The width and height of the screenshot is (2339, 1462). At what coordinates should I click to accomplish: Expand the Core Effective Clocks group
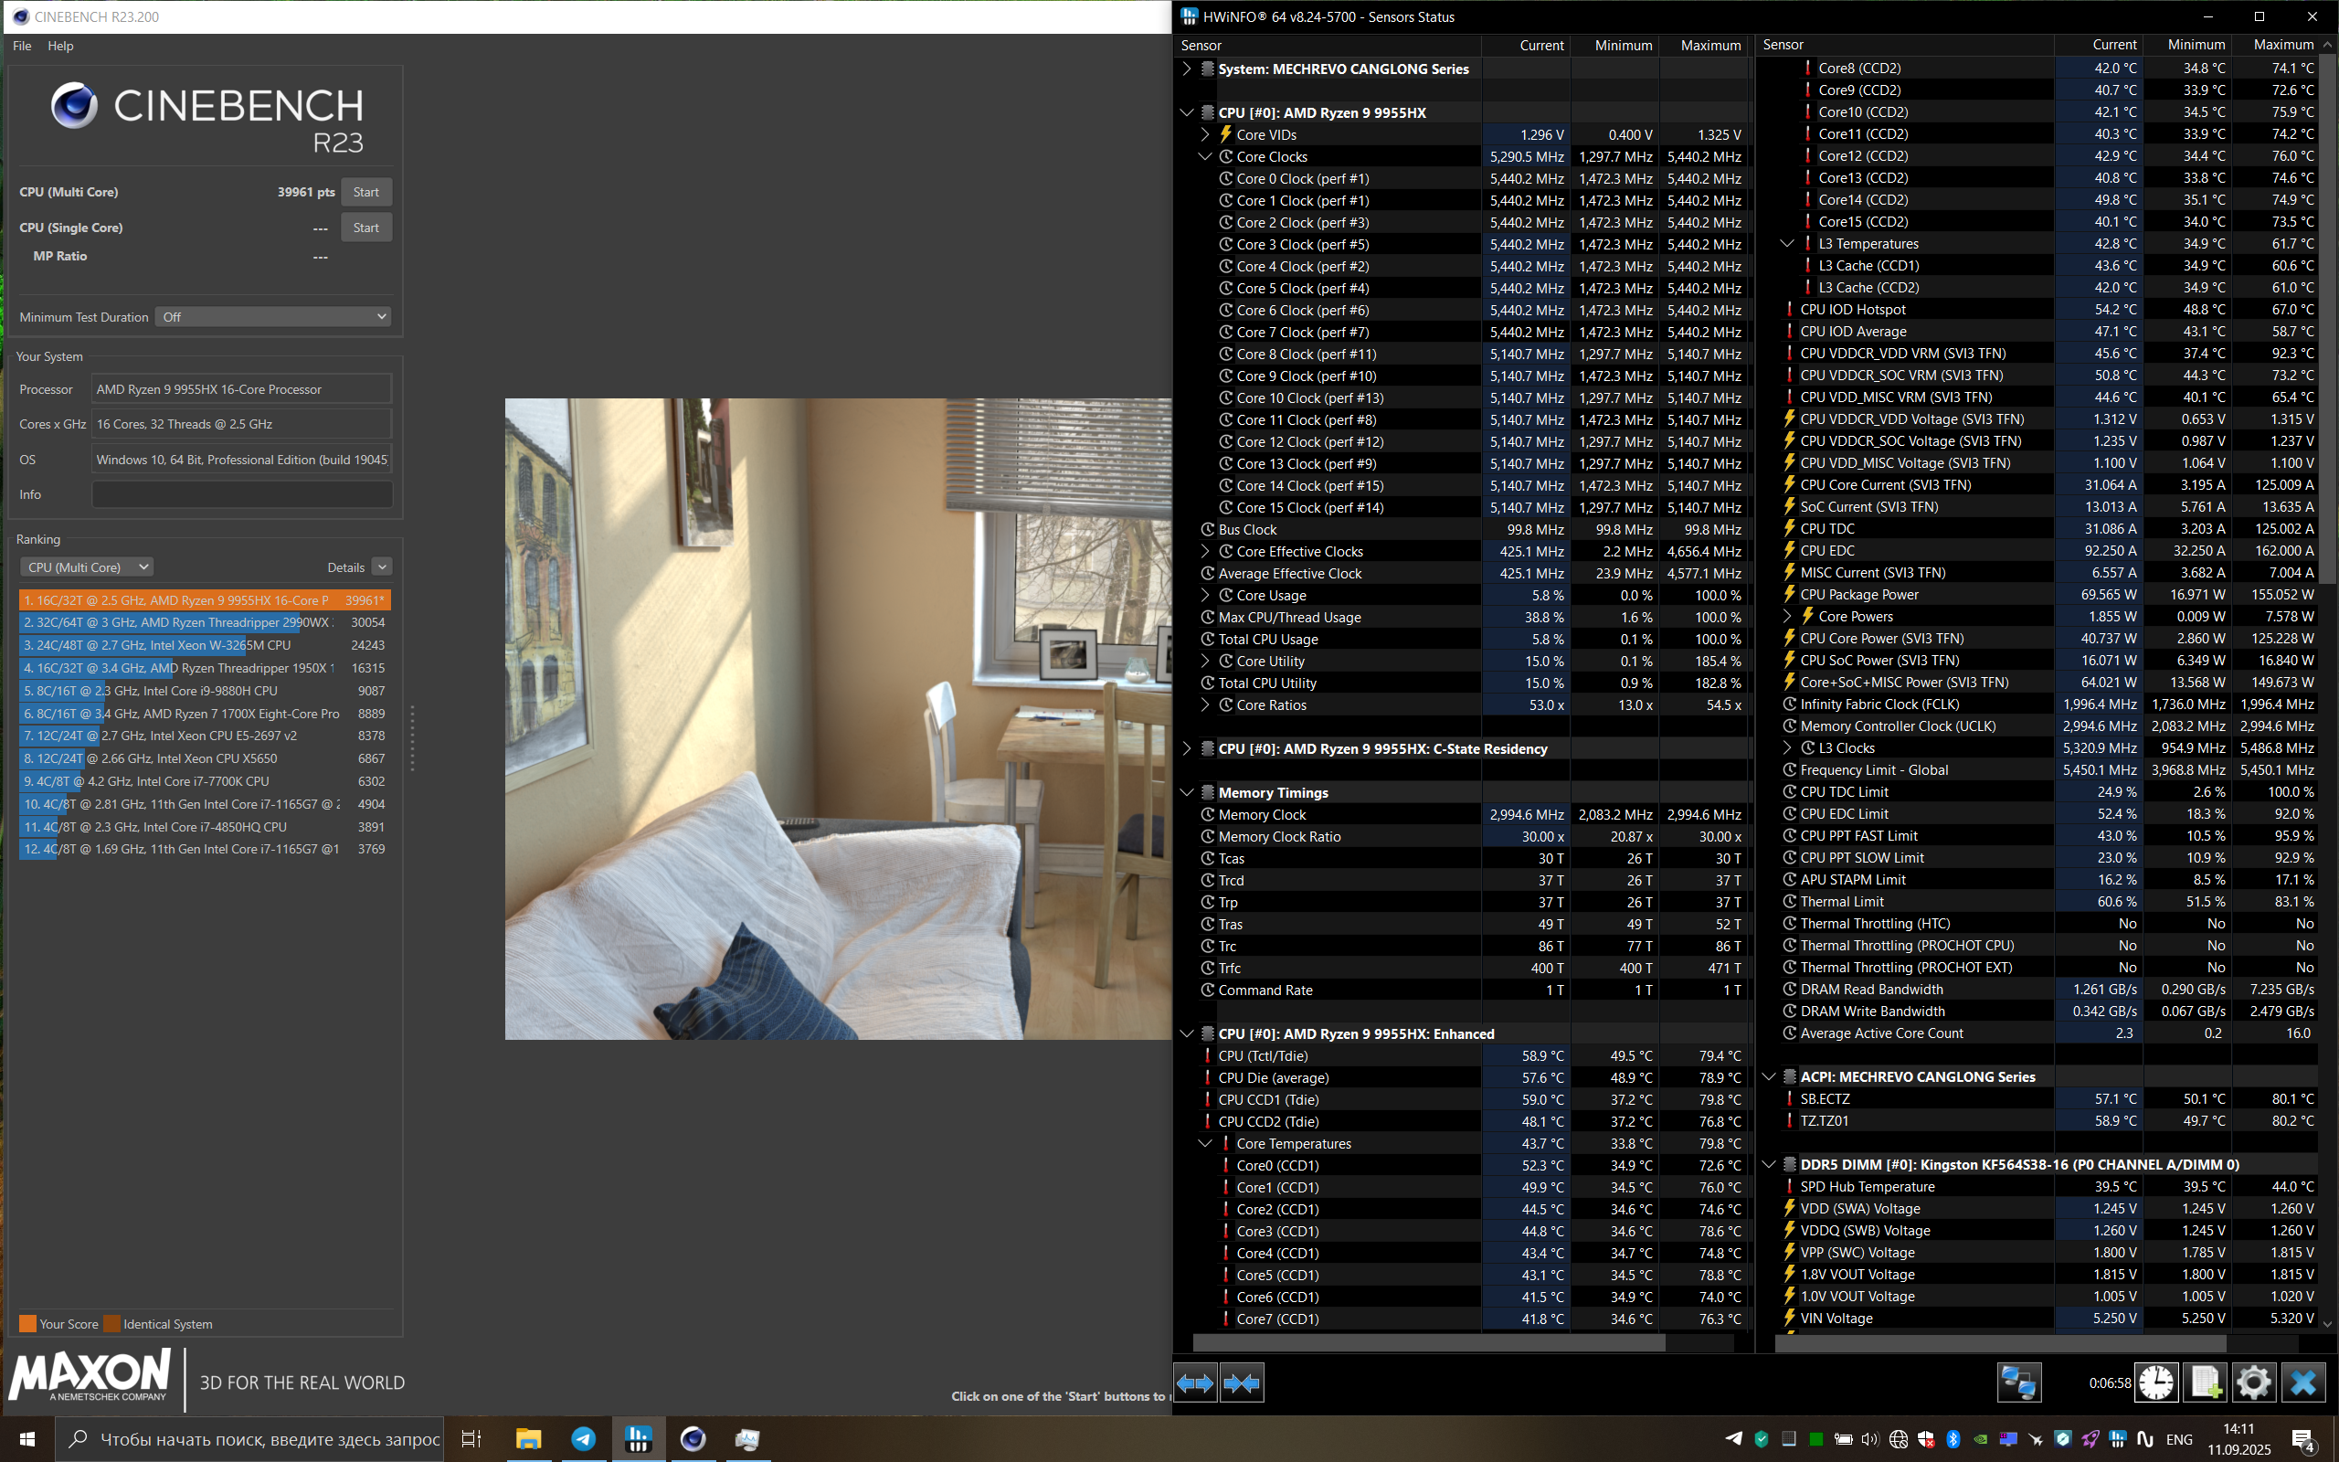(x=1205, y=551)
